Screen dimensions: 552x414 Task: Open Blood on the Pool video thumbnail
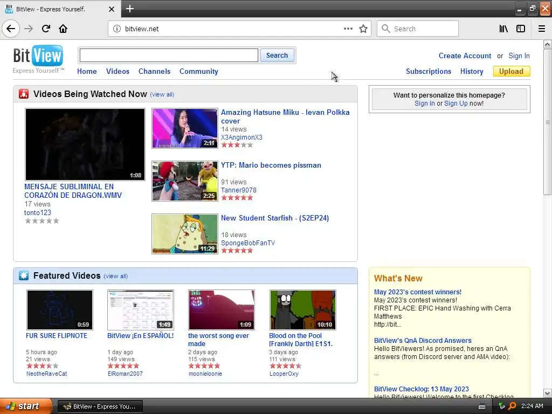pos(303,310)
